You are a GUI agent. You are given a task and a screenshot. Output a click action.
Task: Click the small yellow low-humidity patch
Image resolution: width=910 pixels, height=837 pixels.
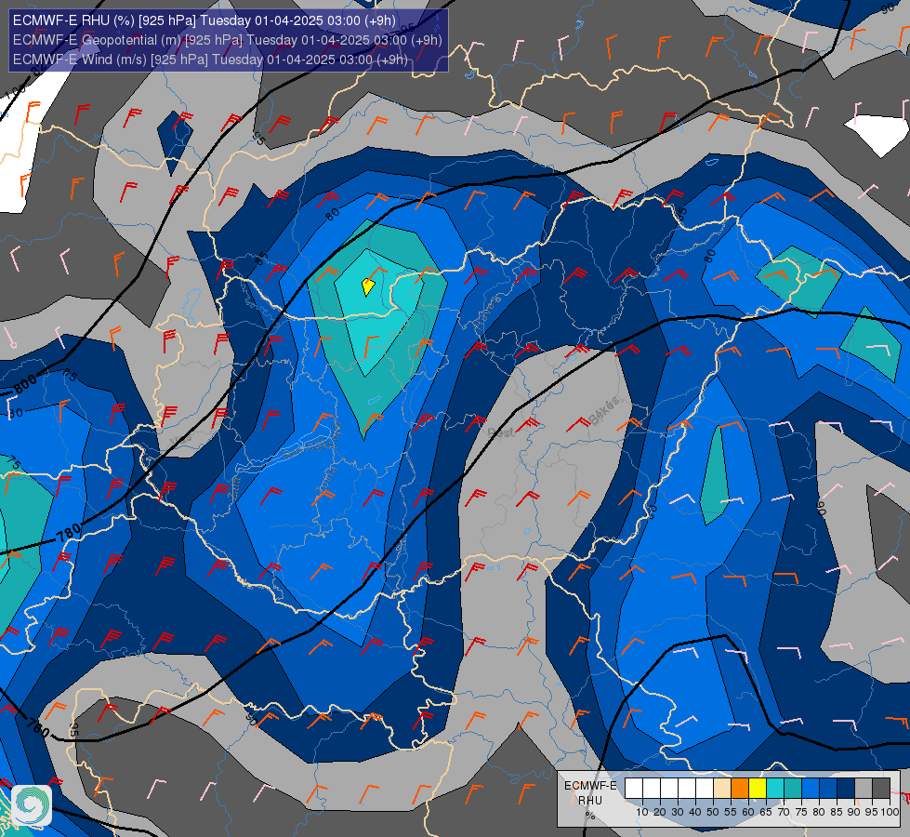pos(368,286)
